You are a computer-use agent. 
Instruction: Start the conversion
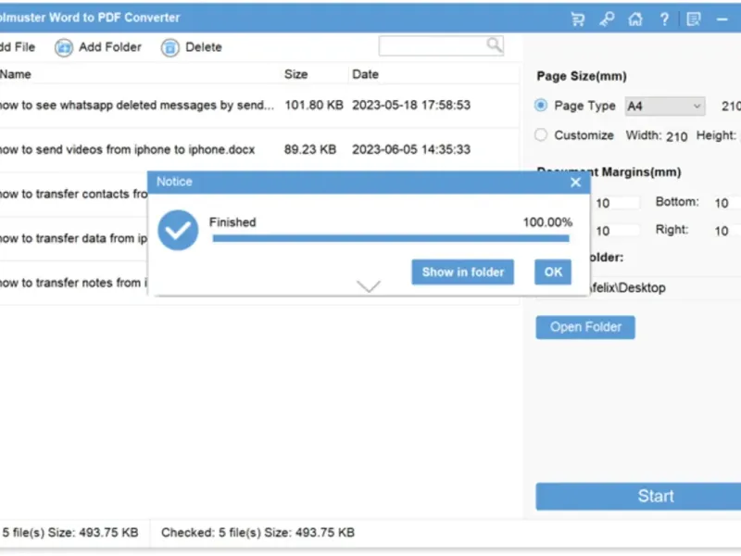tap(638, 496)
